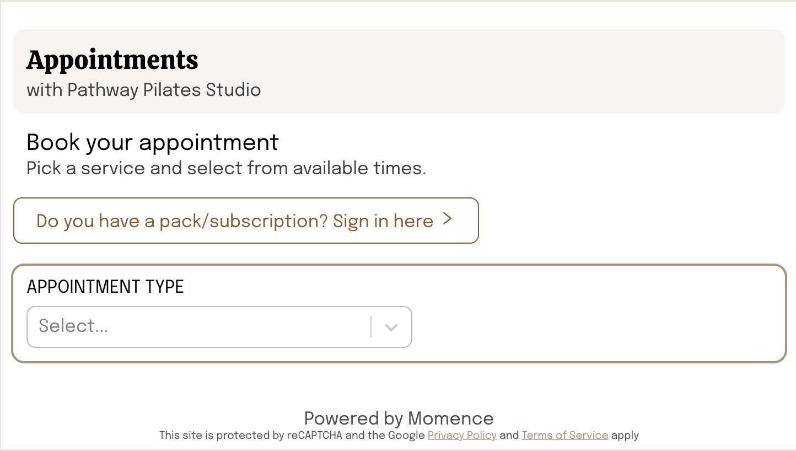The image size is (796, 451).
Task: Click the Book your appointment heading
Action: [x=153, y=142]
